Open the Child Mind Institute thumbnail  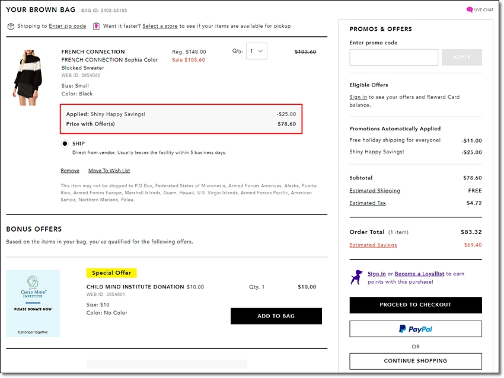coord(33,303)
